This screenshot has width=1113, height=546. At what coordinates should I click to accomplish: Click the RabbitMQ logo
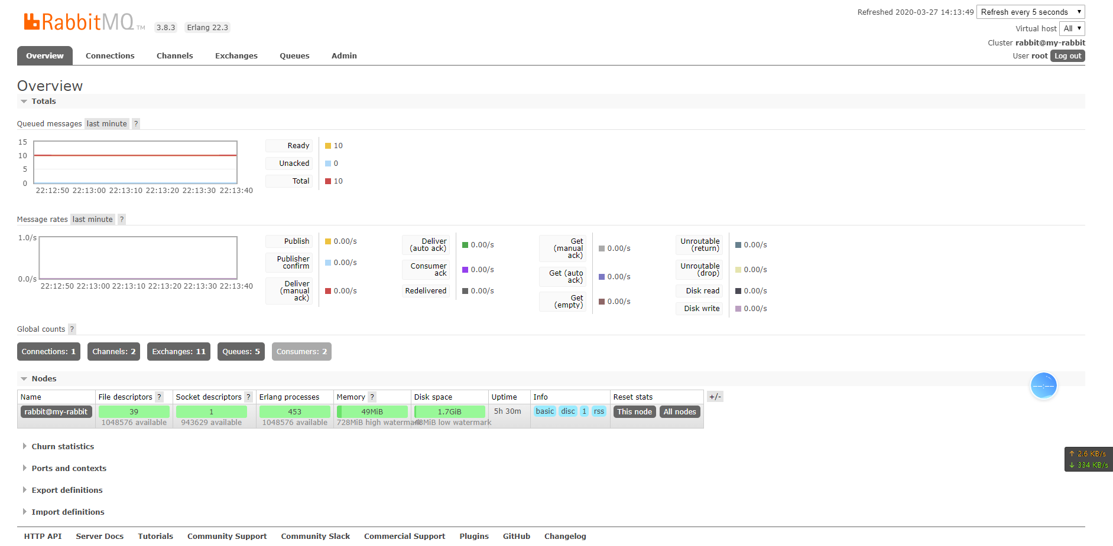click(79, 22)
